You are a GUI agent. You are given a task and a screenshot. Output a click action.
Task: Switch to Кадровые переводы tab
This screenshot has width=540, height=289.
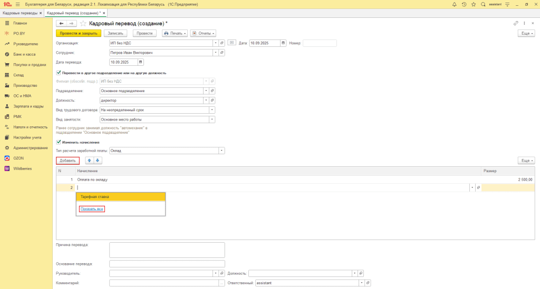click(20, 13)
